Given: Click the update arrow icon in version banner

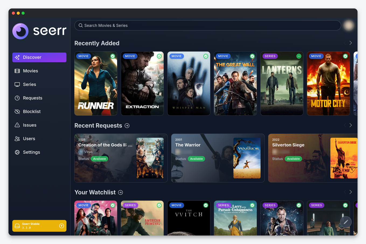Looking at the screenshot, I should coord(61,226).
